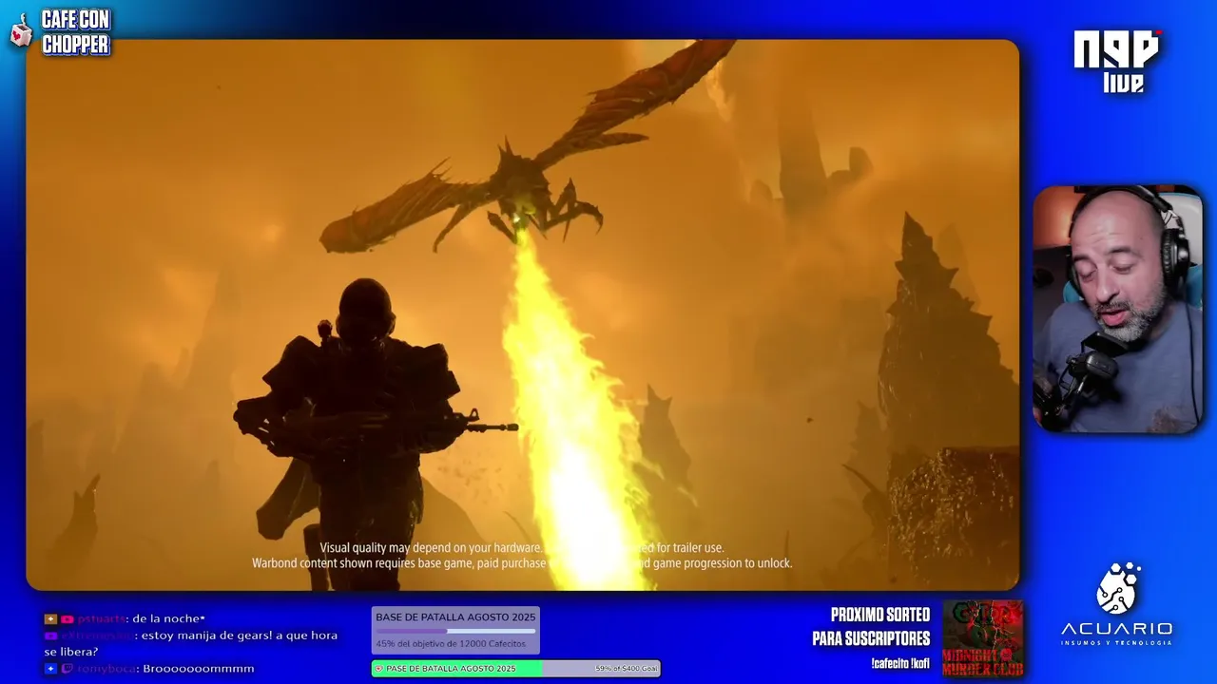1217x684 pixels.
Task: Click the Twitch badge beside 'Broooooommmm'
Action: pyautogui.click(x=68, y=669)
